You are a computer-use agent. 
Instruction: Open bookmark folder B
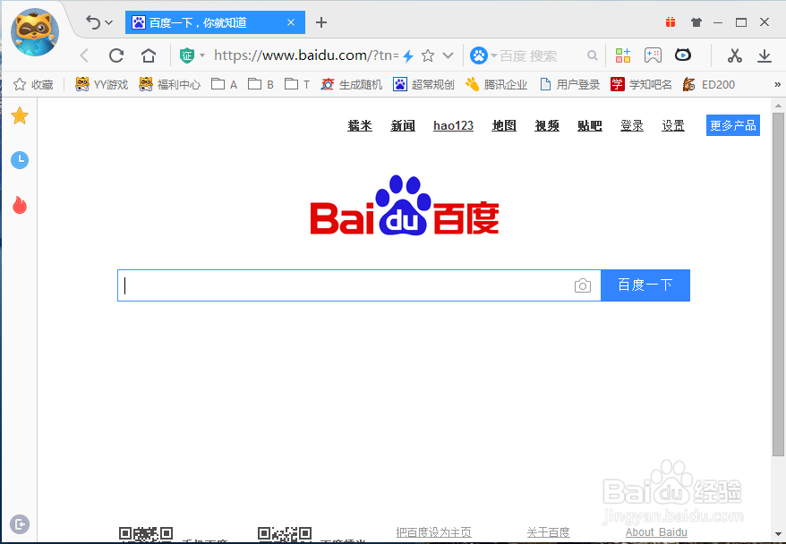click(x=261, y=85)
